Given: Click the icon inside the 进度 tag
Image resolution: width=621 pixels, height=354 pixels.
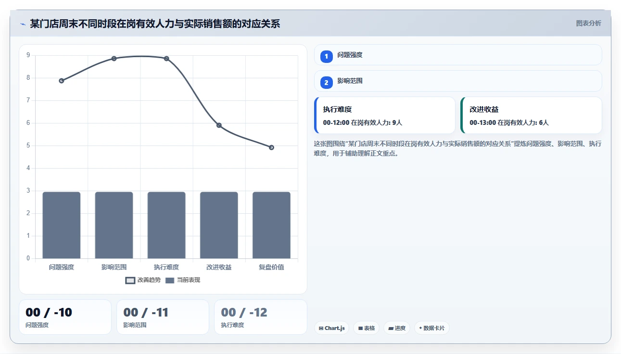Looking at the screenshot, I should point(391,329).
